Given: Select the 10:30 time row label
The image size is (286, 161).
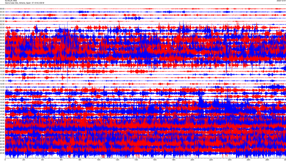Looking at the screenshot, I should point(2,75).
